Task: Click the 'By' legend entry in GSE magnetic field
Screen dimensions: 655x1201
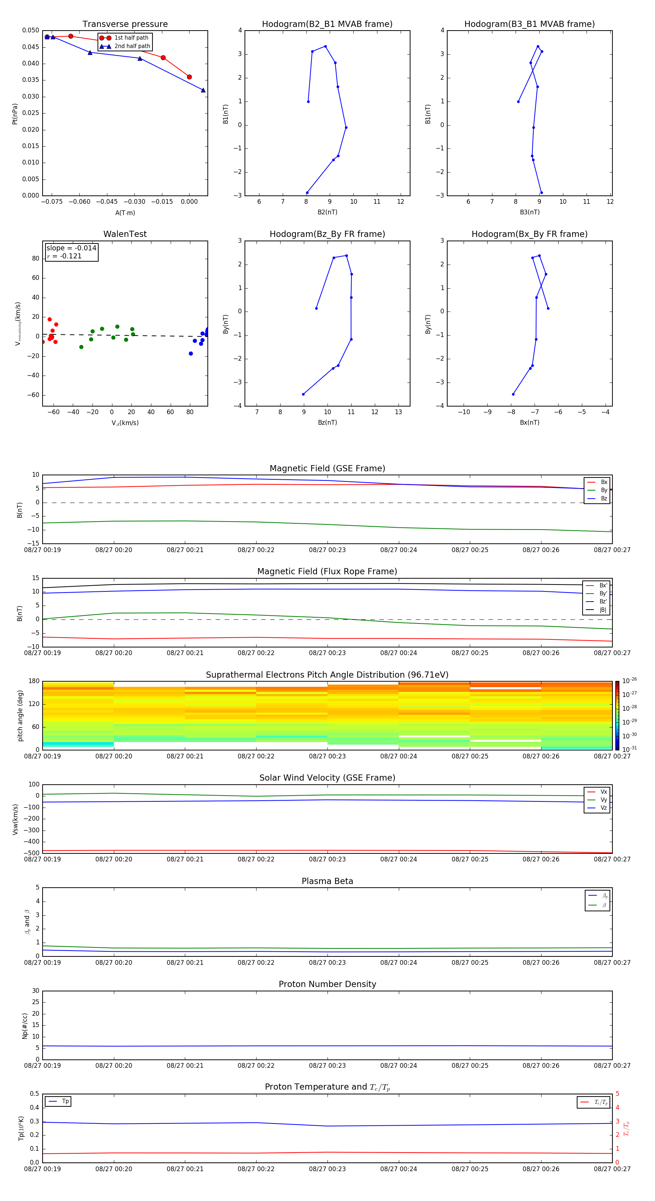Action: tap(597, 491)
